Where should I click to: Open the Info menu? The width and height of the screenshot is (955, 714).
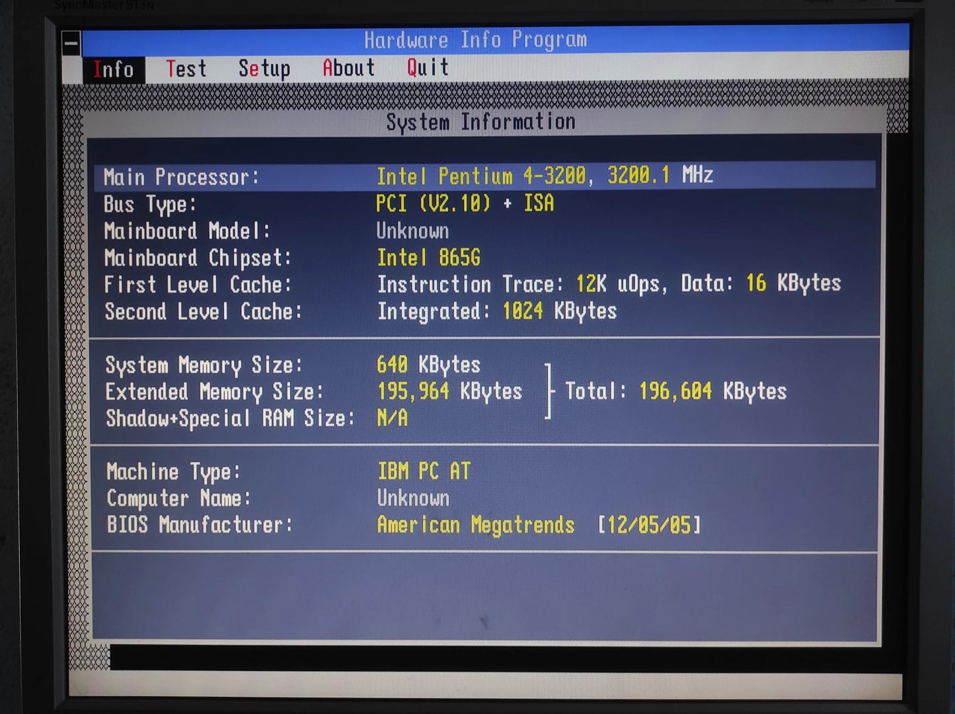coord(114,69)
